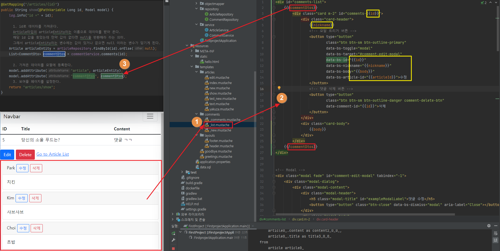Toggle soft-wrap in run console
The height and width of the screenshot is (251, 500).
(496, 233)
